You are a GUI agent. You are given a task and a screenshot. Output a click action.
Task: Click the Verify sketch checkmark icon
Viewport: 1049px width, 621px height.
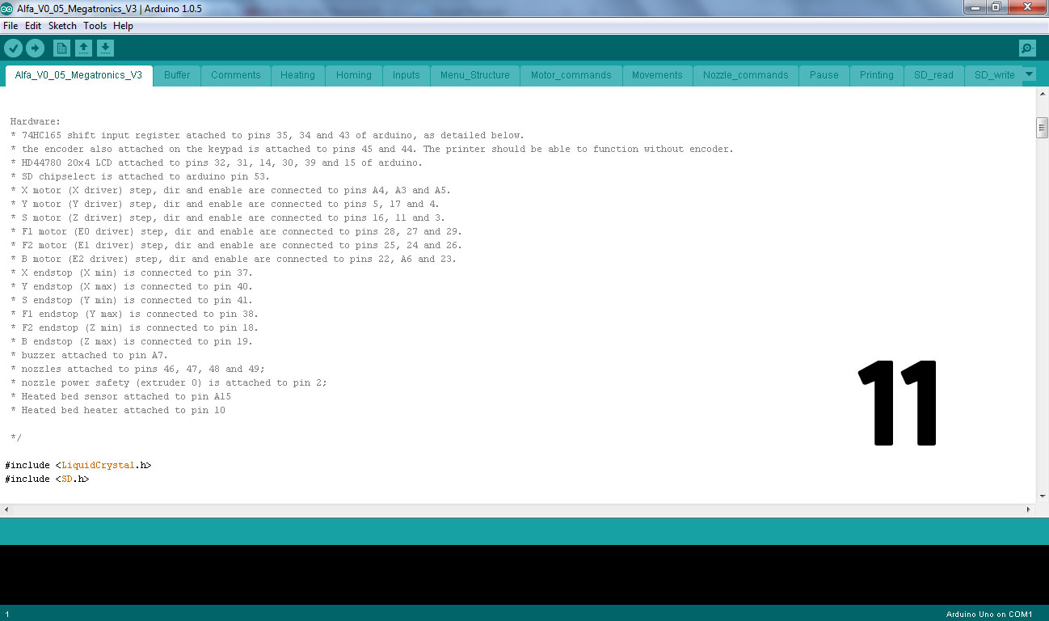(13, 48)
